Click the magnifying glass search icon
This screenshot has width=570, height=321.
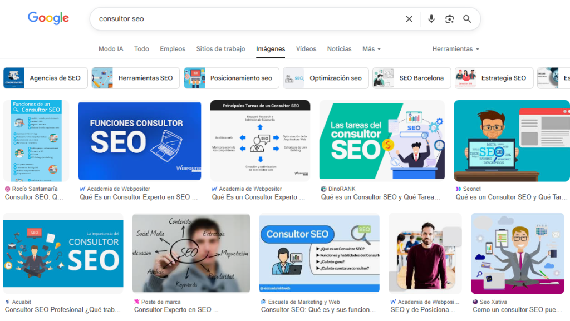point(467,19)
